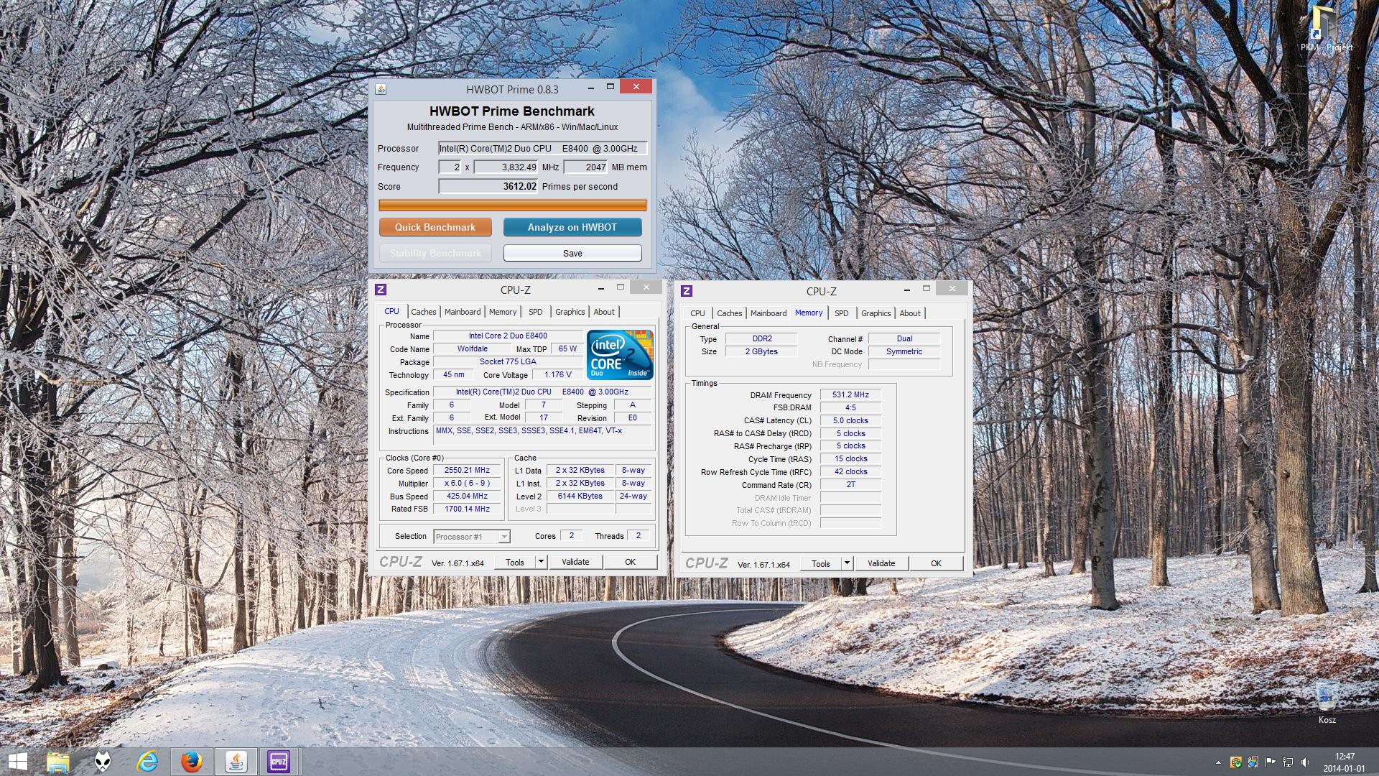Click the disabled Stability Benchmark button
The width and height of the screenshot is (1379, 776).
click(435, 253)
